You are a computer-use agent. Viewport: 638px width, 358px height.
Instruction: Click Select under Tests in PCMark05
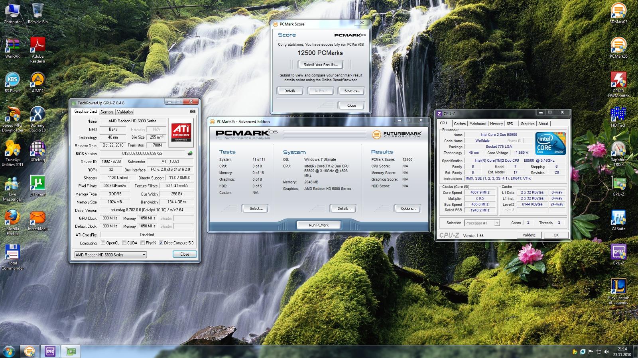[255, 208]
